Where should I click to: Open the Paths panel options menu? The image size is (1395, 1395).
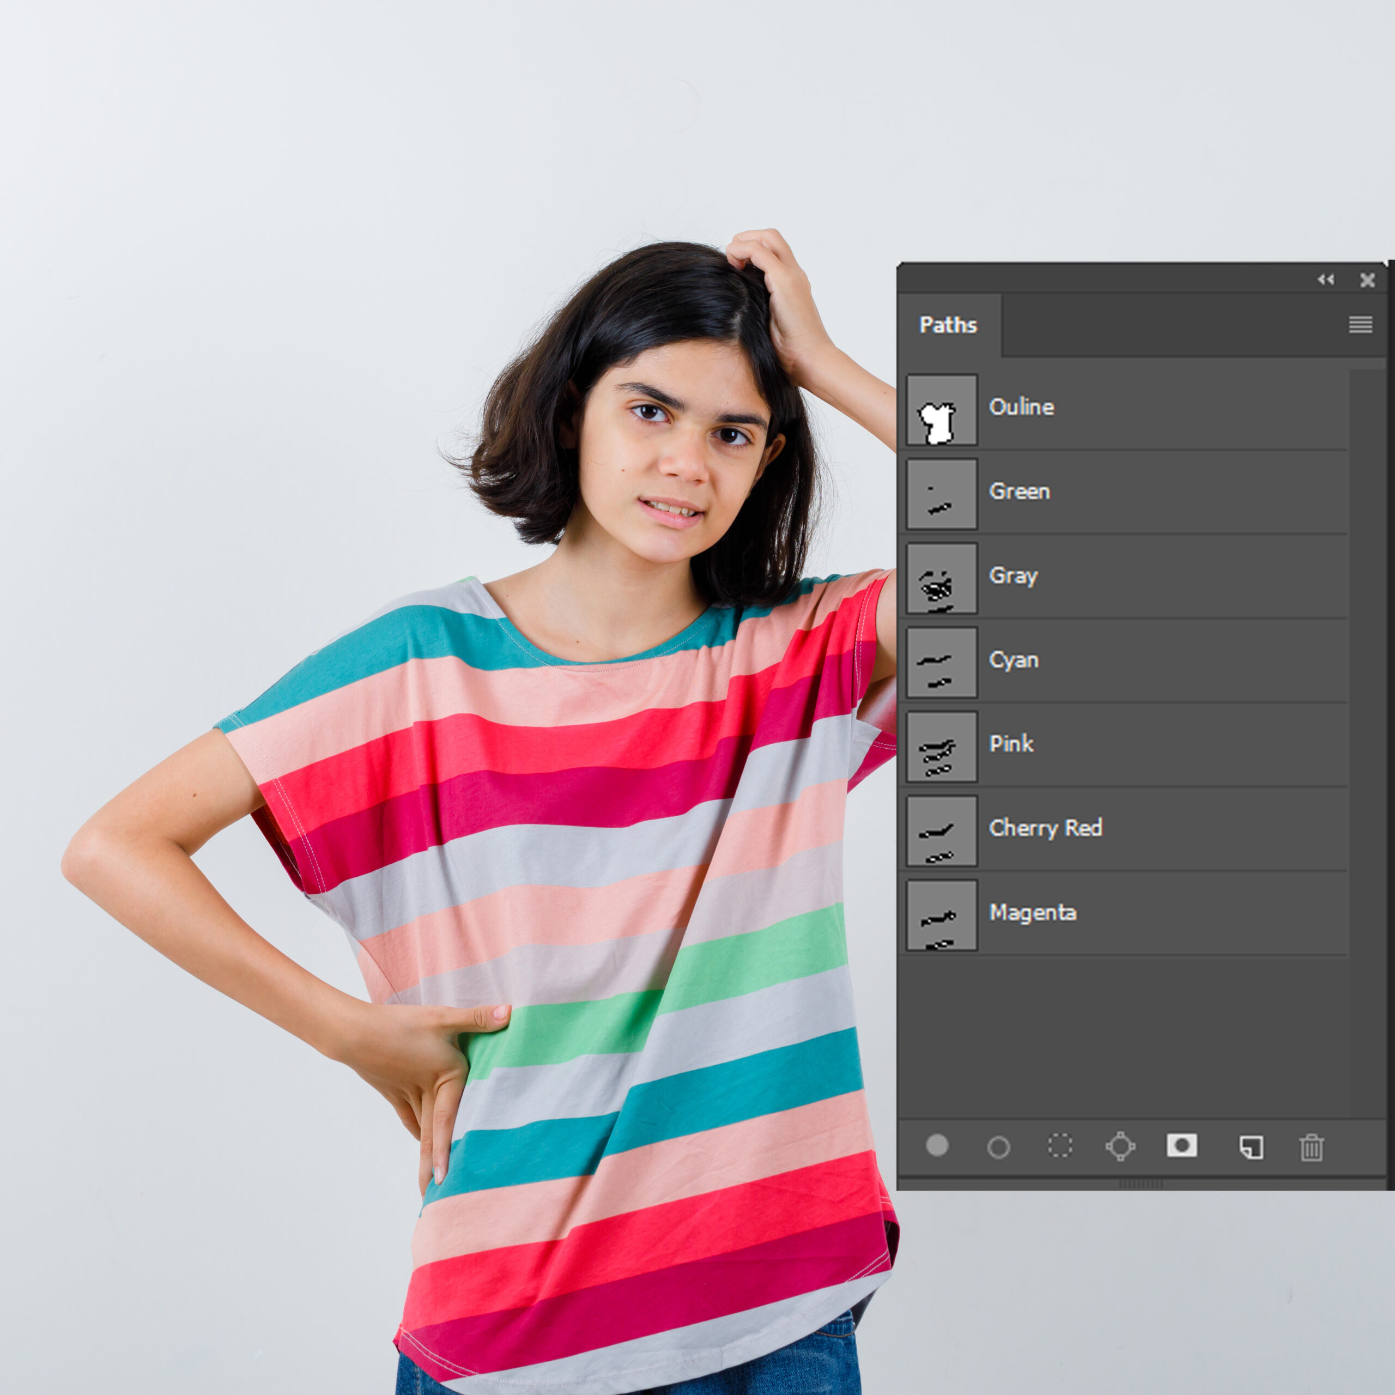(1360, 324)
